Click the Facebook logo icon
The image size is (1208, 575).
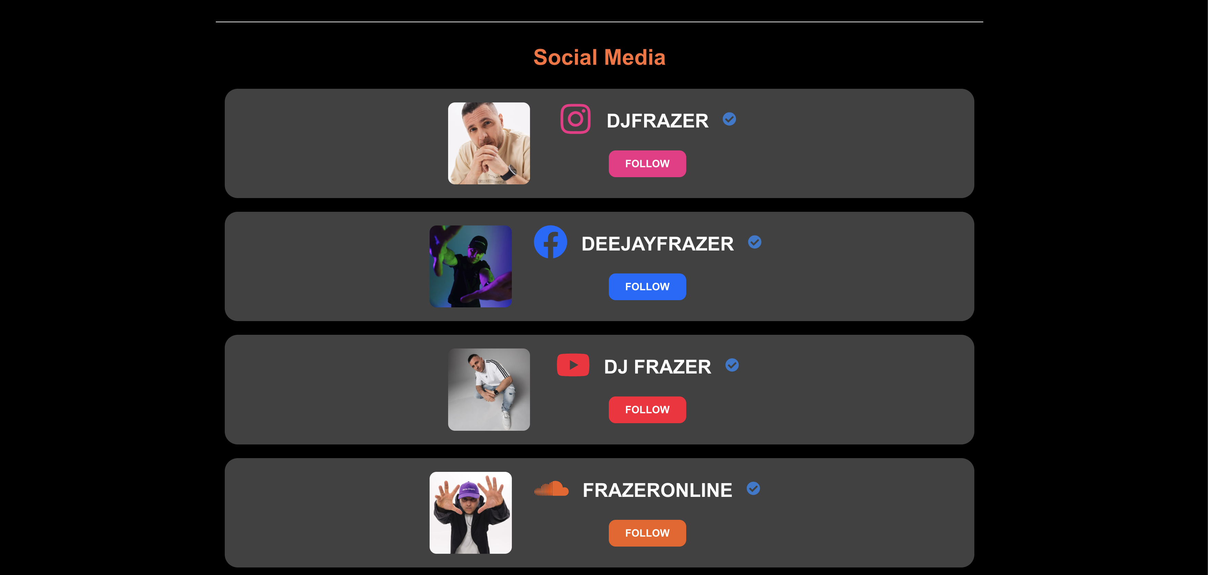pos(551,242)
